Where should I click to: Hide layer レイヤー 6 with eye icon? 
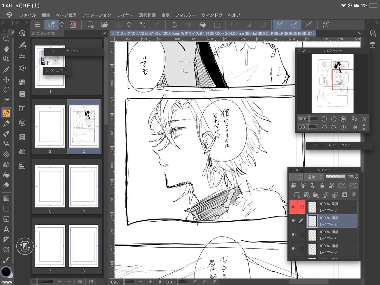[x=293, y=249]
